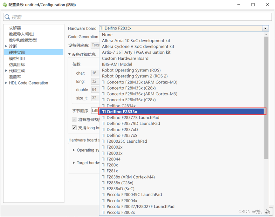Screen dimensions: 275x217
Task: Click the configuration window title icon
Action: coord(5,5)
